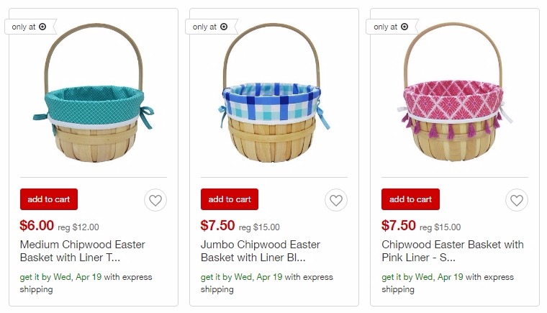Click heart icon on Jumbo Chipwood basket

point(336,200)
